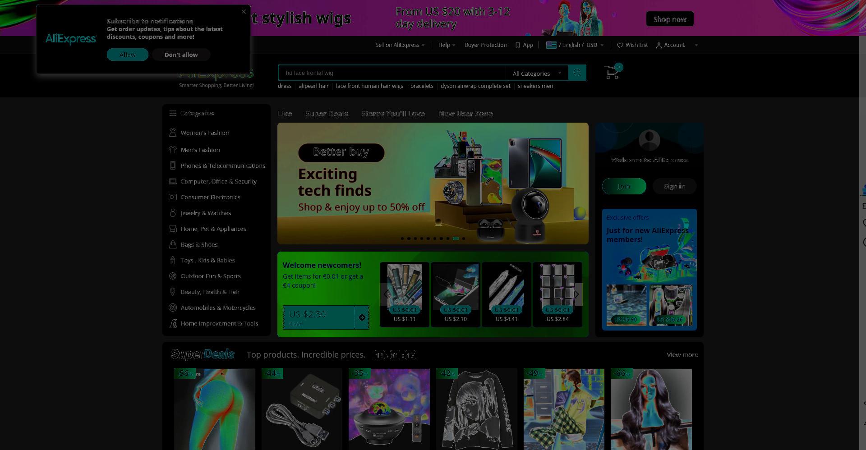Select the last banner carousel dot
Viewport: 866px width, 450px height.
[x=463, y=239]
